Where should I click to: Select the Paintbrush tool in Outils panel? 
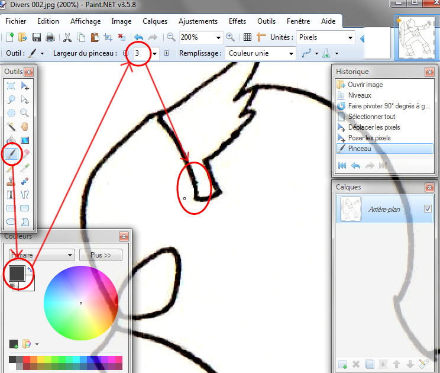click(x=11, y=154)
